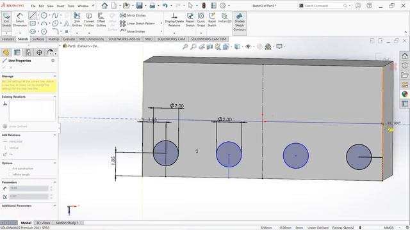
Task: Open the ConfigurationManager tab
Action: coord(28,52)
